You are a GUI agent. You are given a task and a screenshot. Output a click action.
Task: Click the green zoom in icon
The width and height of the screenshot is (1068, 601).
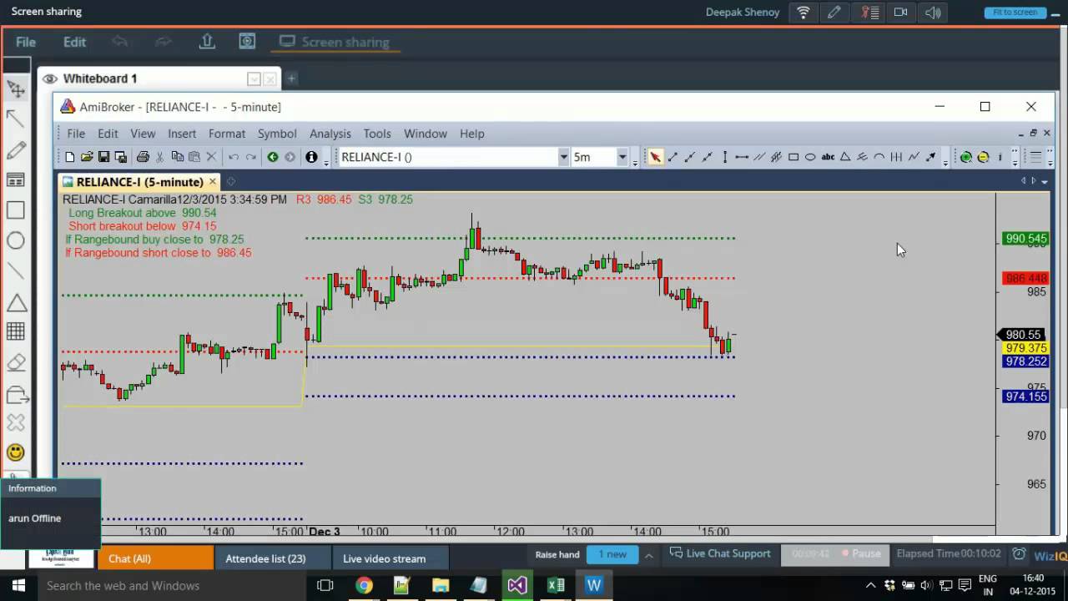(966, 157)
